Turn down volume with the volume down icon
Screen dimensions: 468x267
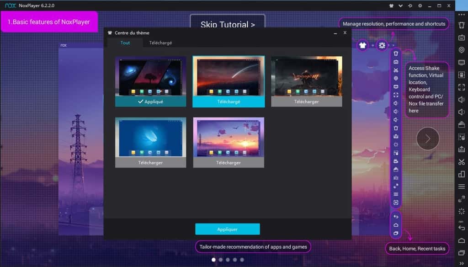(396, 120)
